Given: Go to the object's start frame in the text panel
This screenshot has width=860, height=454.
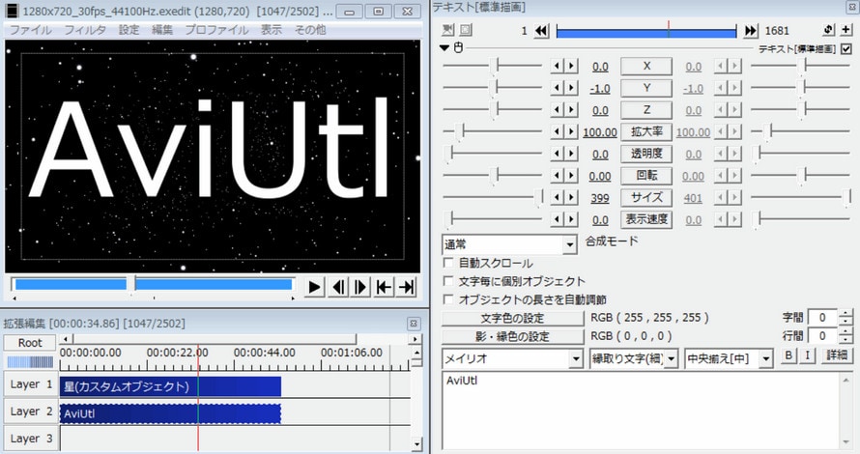Looking at the screenshot, I should click(542, 31).
